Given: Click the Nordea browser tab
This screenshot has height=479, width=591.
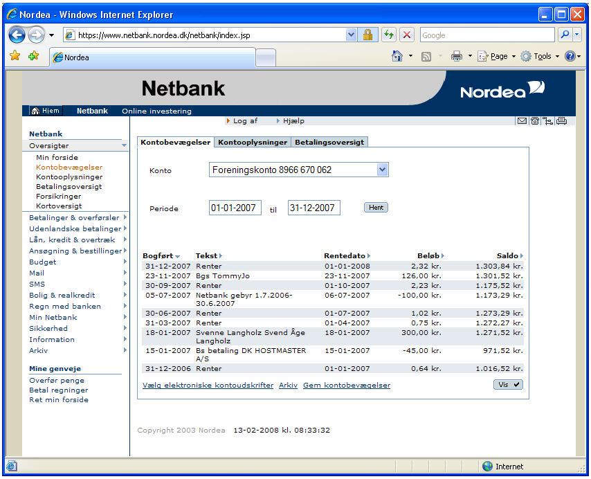Looking at the screenshot, I should (x=153, y=57).
